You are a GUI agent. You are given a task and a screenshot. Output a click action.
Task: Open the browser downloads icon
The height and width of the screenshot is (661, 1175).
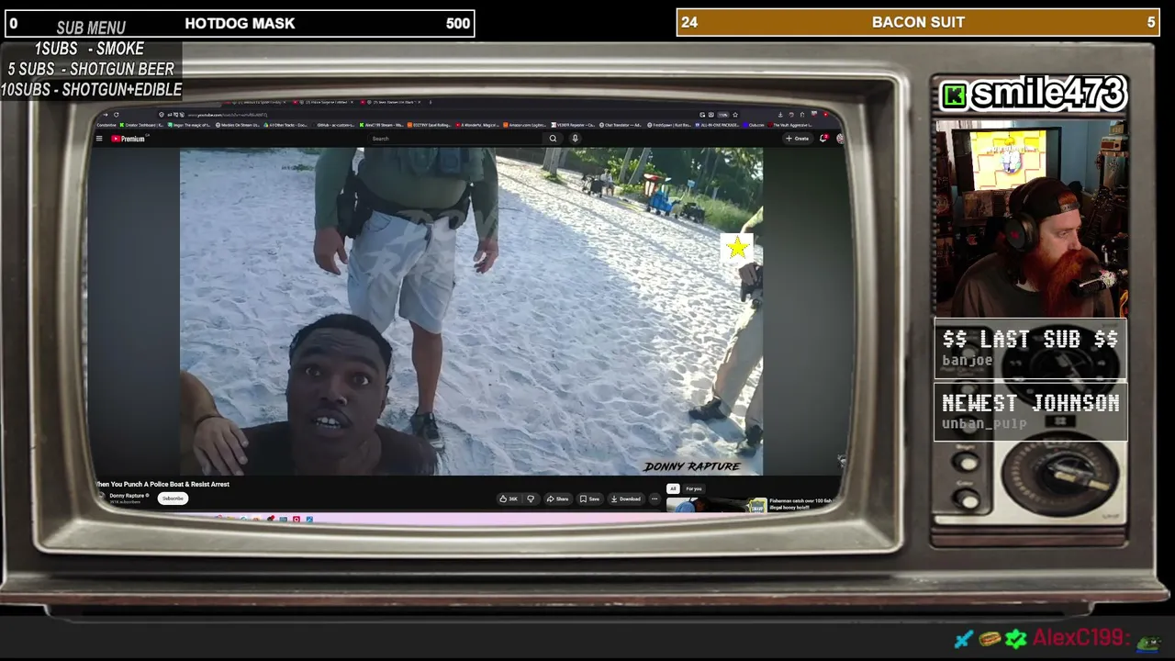(x=779, y=115)
